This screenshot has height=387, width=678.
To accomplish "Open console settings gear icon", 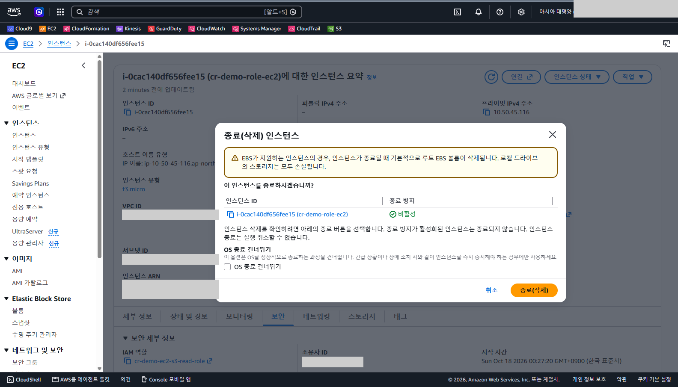I will 521,12.
